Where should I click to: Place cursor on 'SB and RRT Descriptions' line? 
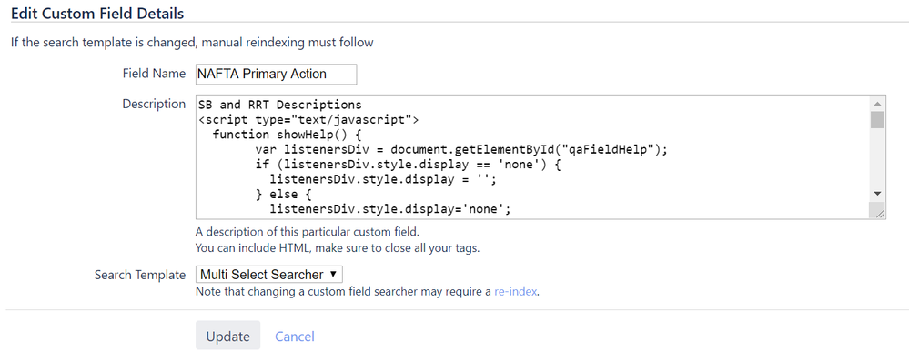280,105
